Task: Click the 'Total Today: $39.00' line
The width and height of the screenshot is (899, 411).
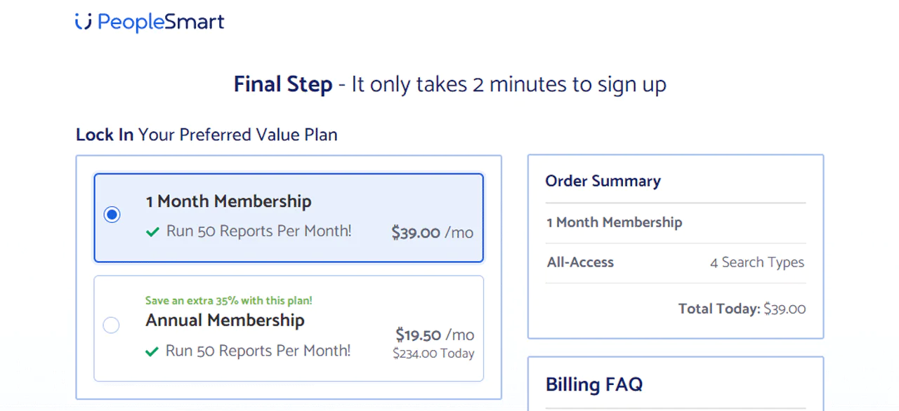Action: coord(742,309)
